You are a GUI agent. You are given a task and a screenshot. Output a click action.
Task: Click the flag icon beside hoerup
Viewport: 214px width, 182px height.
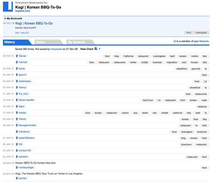(x=17, y=88)
